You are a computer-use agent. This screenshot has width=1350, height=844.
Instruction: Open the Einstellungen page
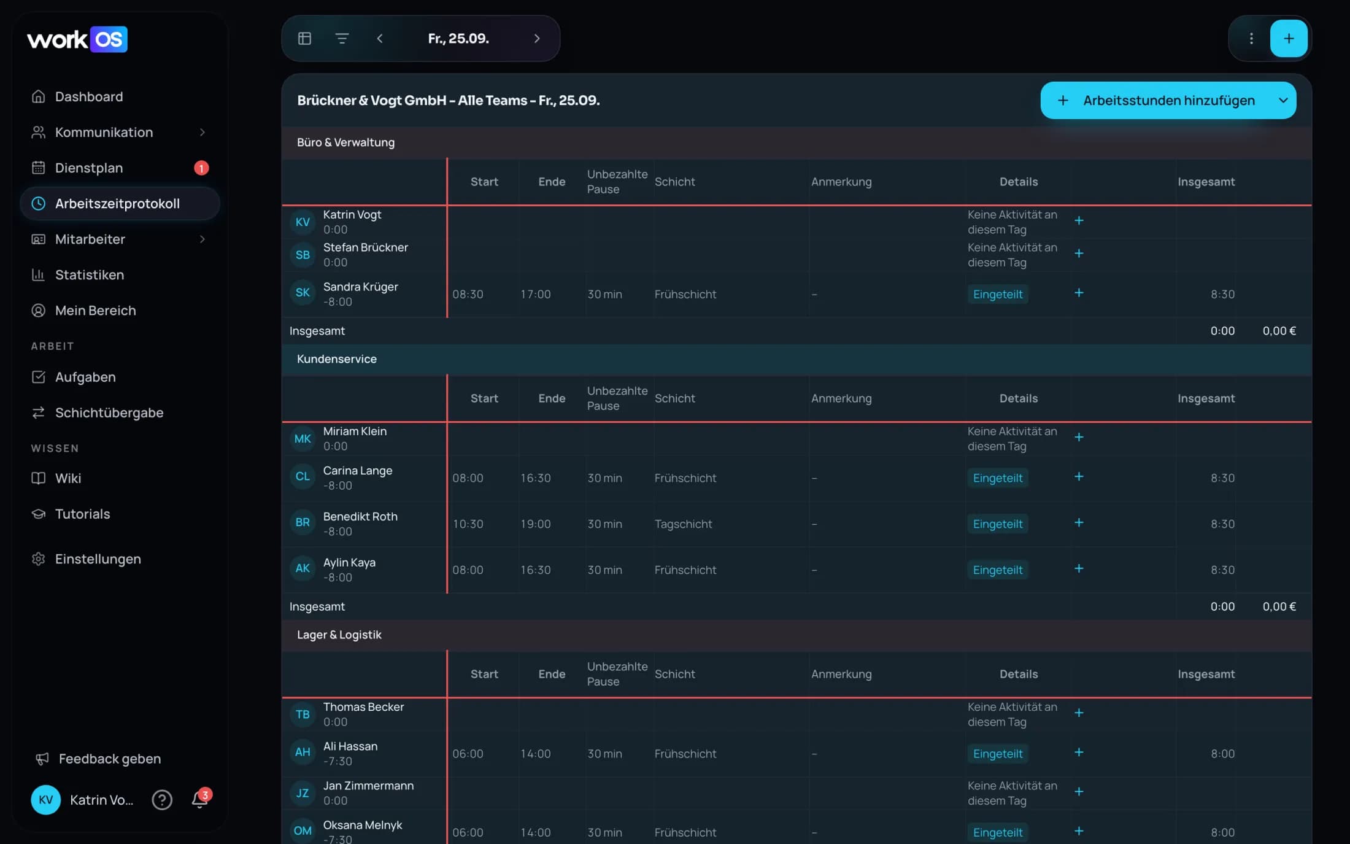(x=120, y=559)
